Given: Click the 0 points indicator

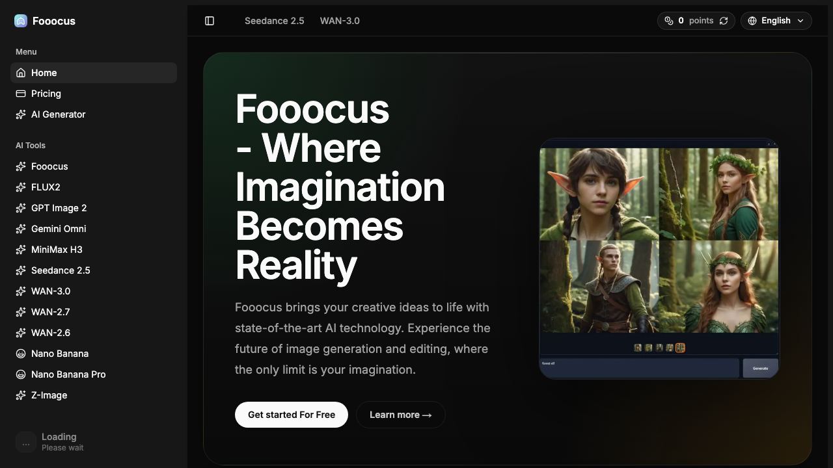Looking at the screenshot, I should coord(696,21).
